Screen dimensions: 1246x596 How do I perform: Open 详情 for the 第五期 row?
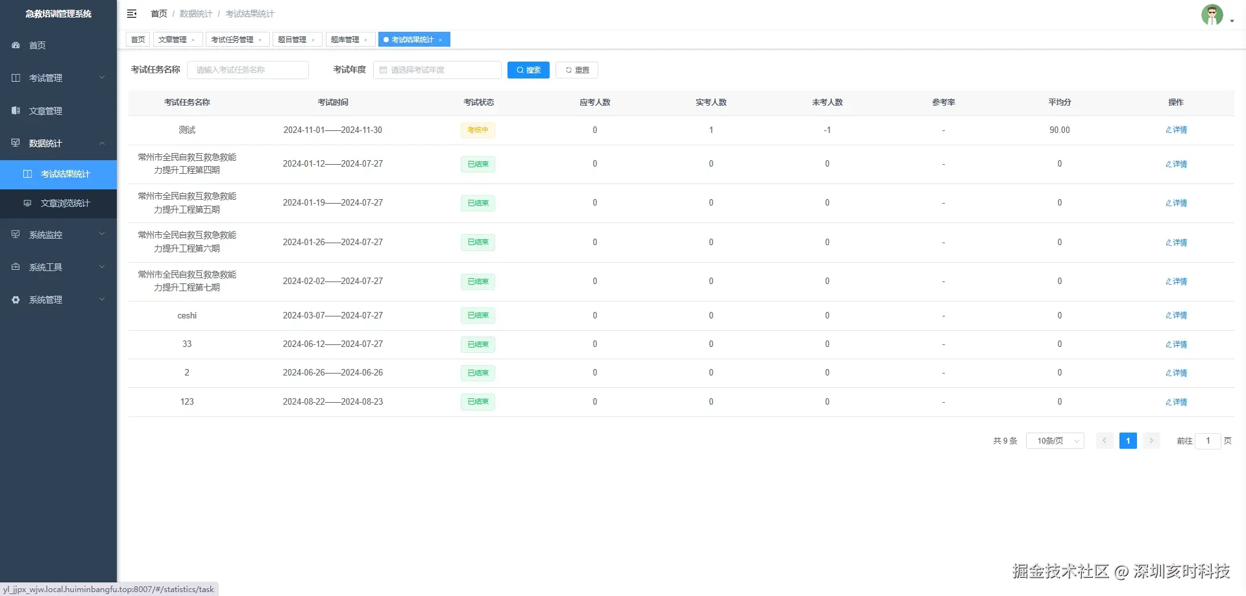click(1176, 203)
